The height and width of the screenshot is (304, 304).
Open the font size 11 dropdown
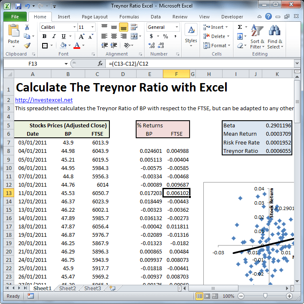[x=92, y=27]
